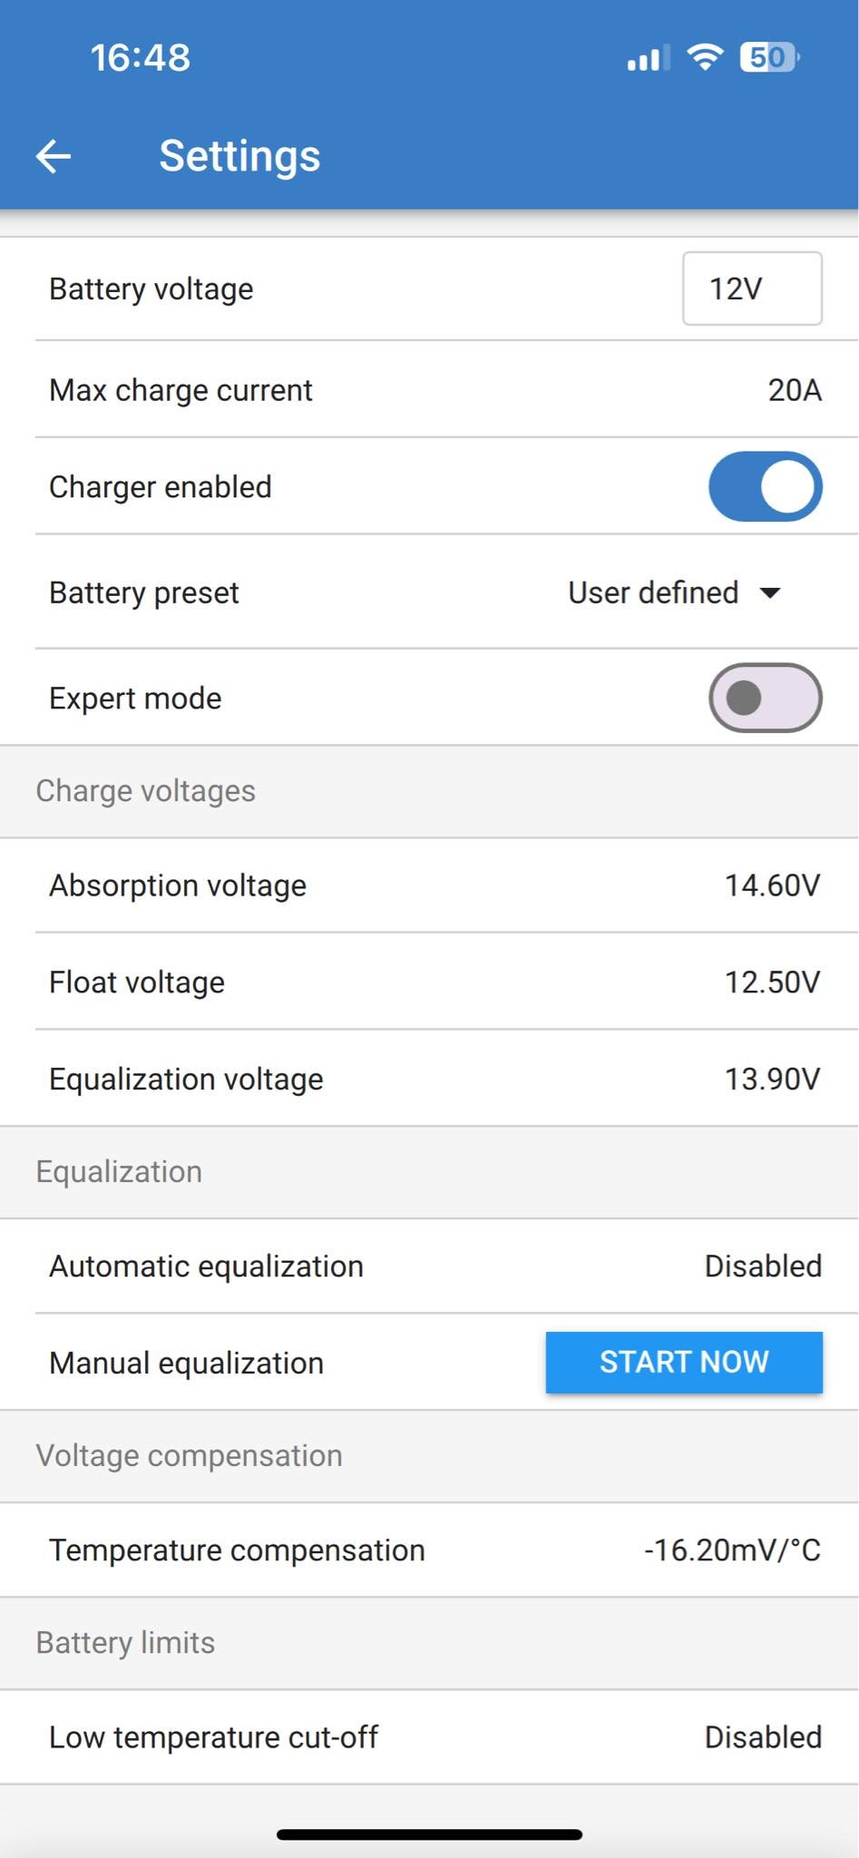Change Automatic equalization Disabled setting

[762, 1266]
